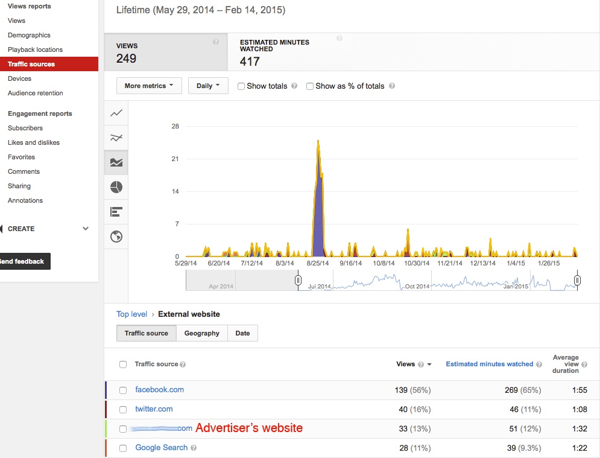Select the stacked area chart icon

(x=116, y=162)
